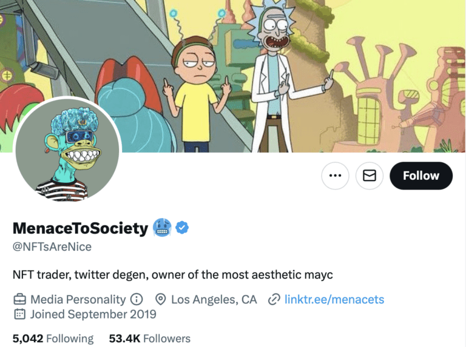Open the linktr.ee/menacets link
Screen dimensions: 466x347
(x=334, y=299)
